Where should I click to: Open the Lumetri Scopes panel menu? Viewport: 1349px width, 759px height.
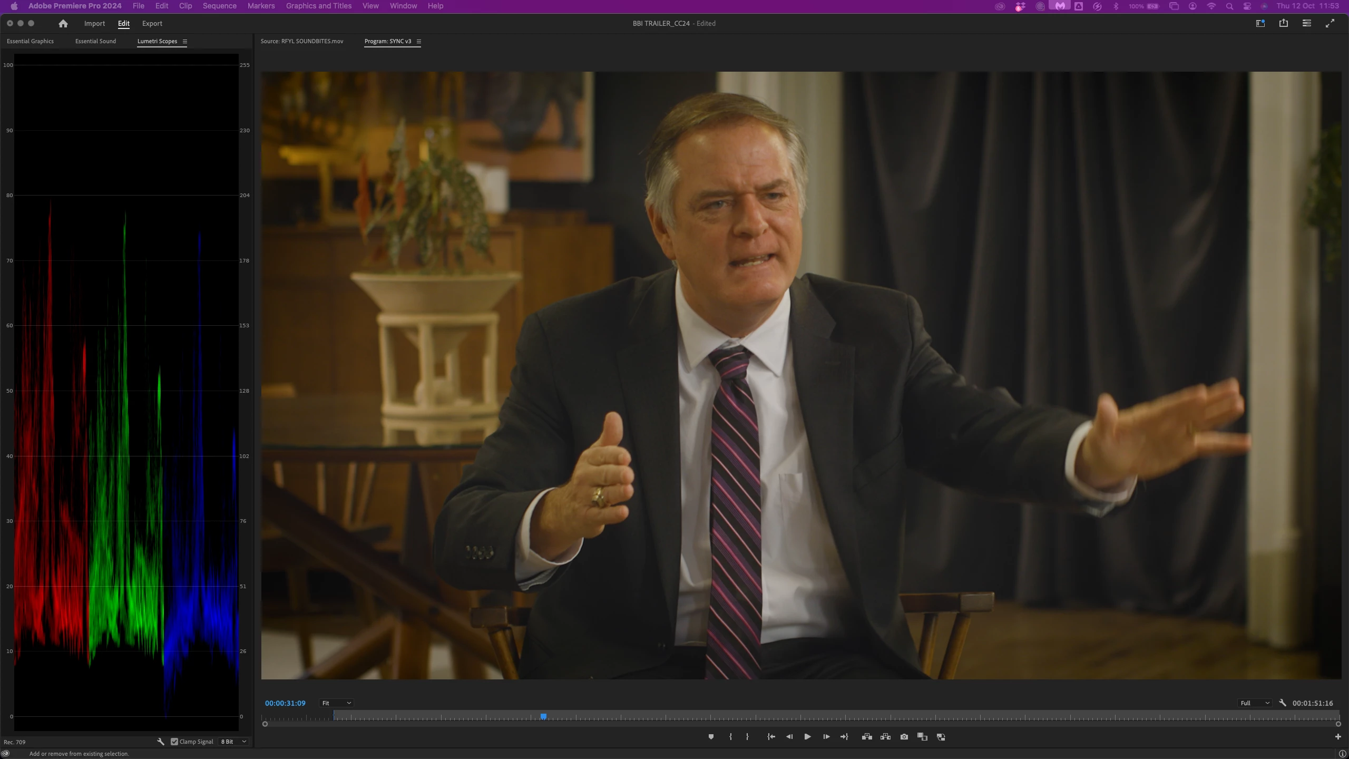click(x=184, y=41)
